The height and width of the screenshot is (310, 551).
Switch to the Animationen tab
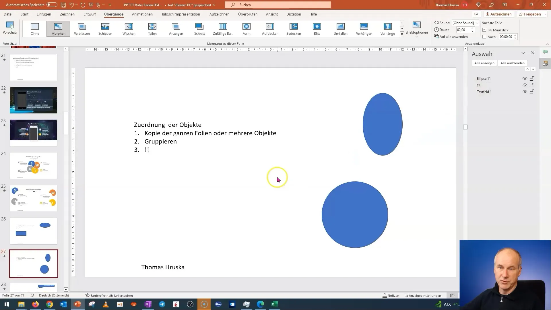click(x=142, y=14)
